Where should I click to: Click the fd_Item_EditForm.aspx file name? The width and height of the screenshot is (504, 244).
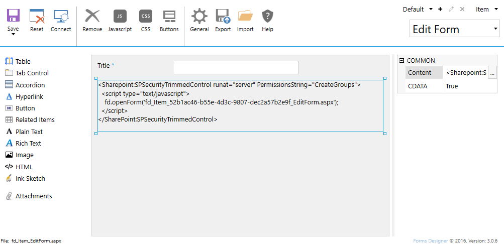[36, 240]
